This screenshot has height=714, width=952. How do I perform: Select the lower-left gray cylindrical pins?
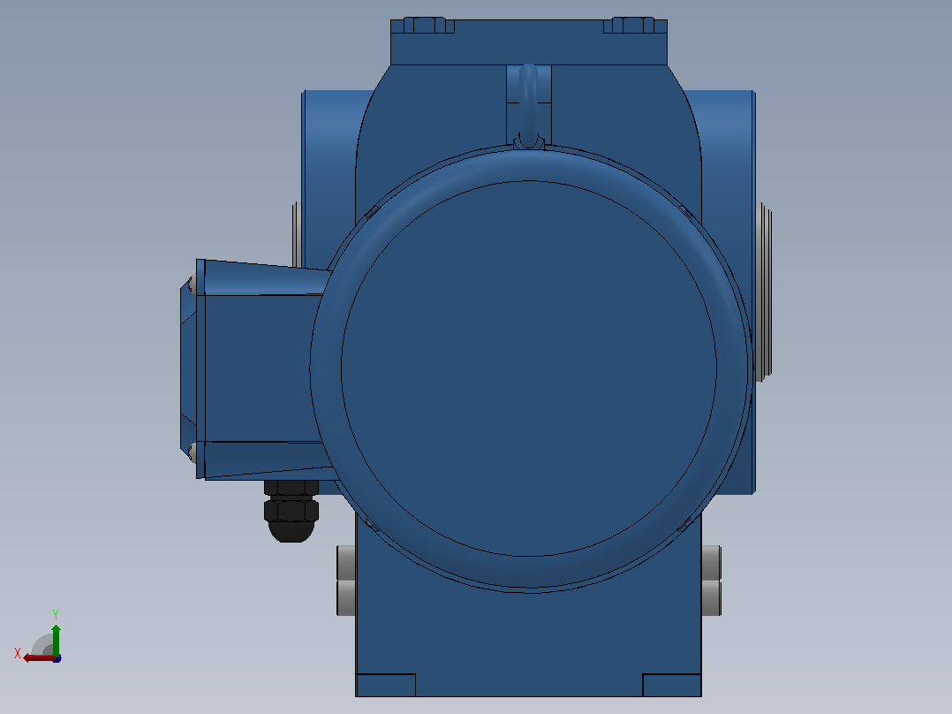tap(346, 581)
